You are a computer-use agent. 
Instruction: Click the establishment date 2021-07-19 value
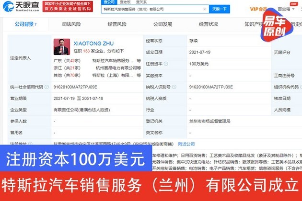pyautogui.click(x=200, y=52)
